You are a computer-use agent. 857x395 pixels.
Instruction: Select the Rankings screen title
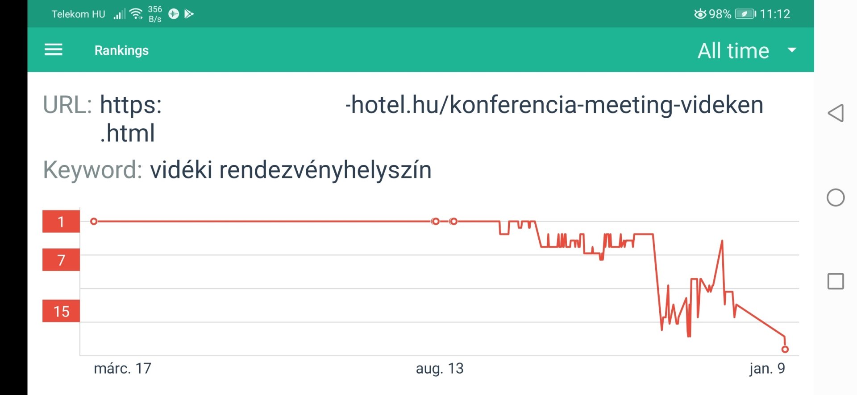(121, 50)
